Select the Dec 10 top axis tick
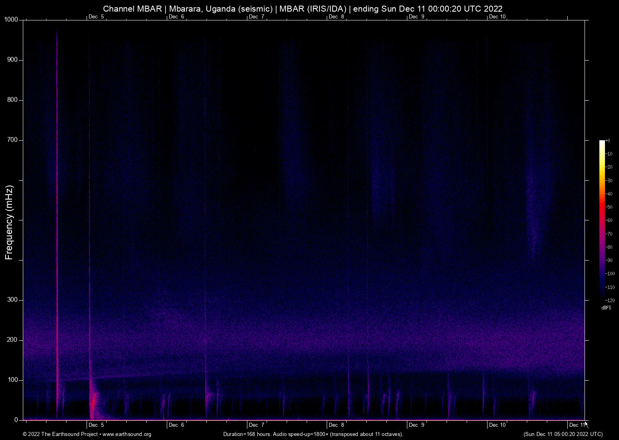The height and width of the screenshot is (440, 619). point(498,17)
